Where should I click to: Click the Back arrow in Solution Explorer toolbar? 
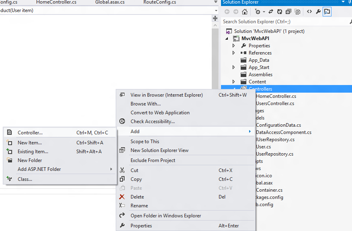227,12
